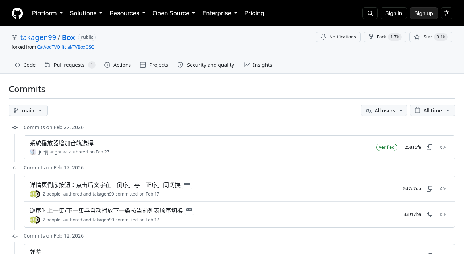Click the Sign up button
464x254 pixels.
[x=424, y=13]
